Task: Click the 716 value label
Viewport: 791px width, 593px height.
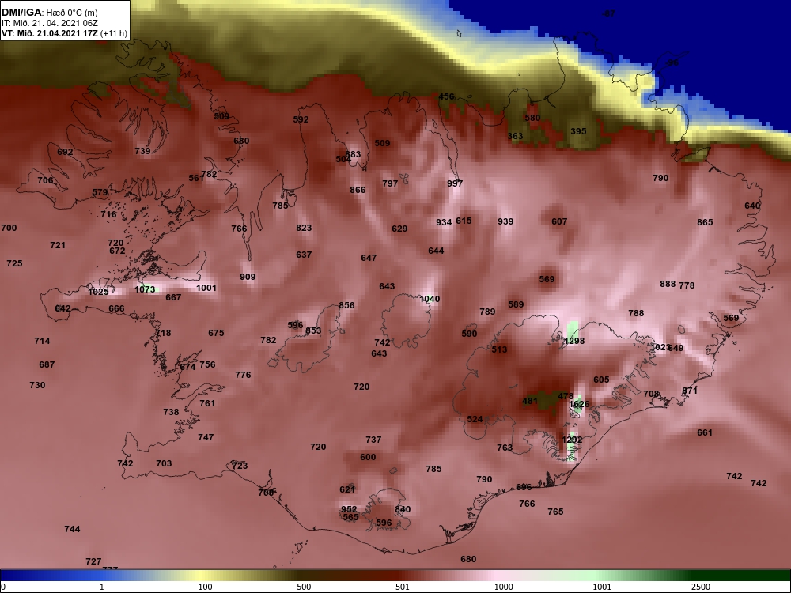Action: (108, 214)
